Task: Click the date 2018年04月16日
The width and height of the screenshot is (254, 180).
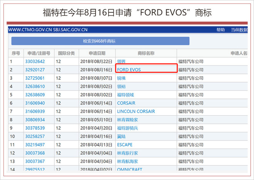Action: [96, 136]
